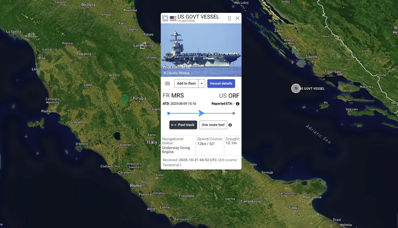Click the US GOVT VESSEL map label
Image resolution: width=398 pixels, height=228 pixels.
click(312, 89)
